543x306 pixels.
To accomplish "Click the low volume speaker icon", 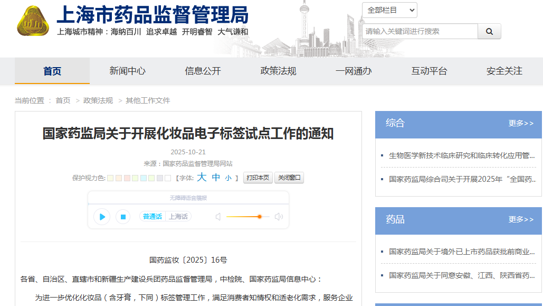I will (x=218, y=217).
